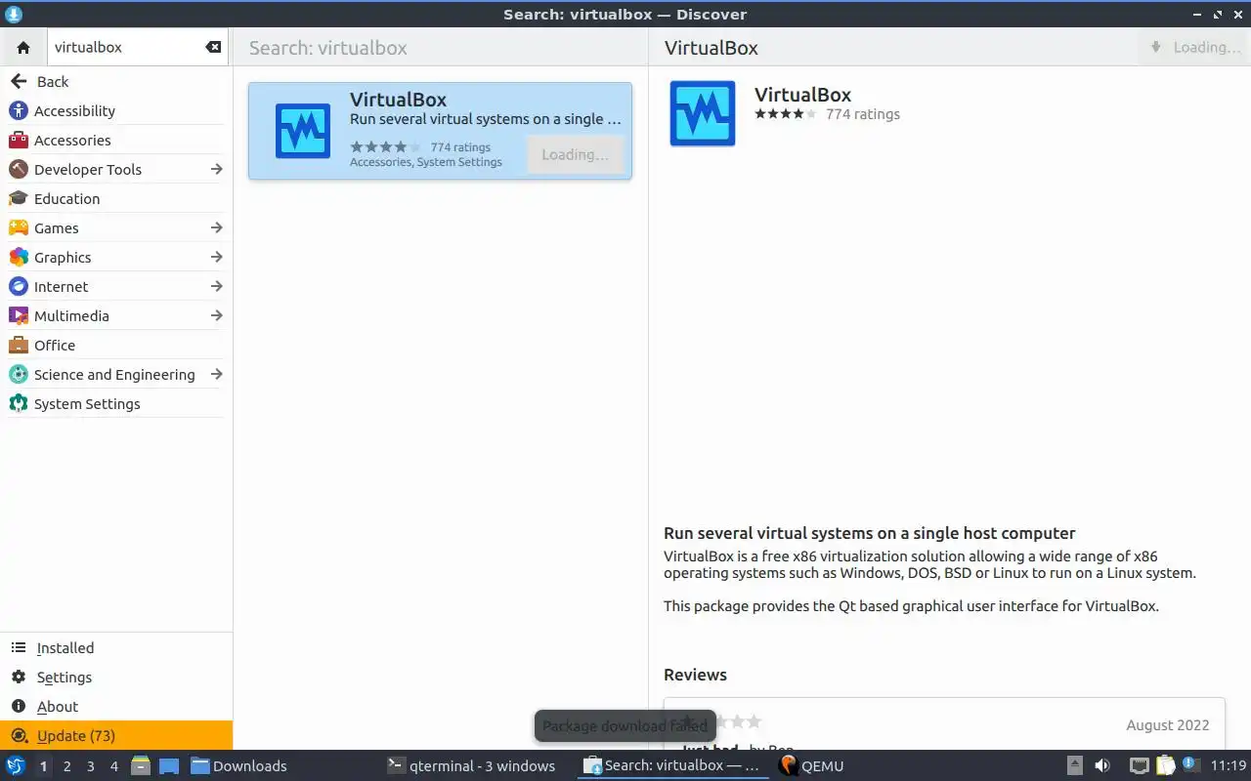Go to the Installed page
1251x781 pixels.
click(x=116, y=647)
